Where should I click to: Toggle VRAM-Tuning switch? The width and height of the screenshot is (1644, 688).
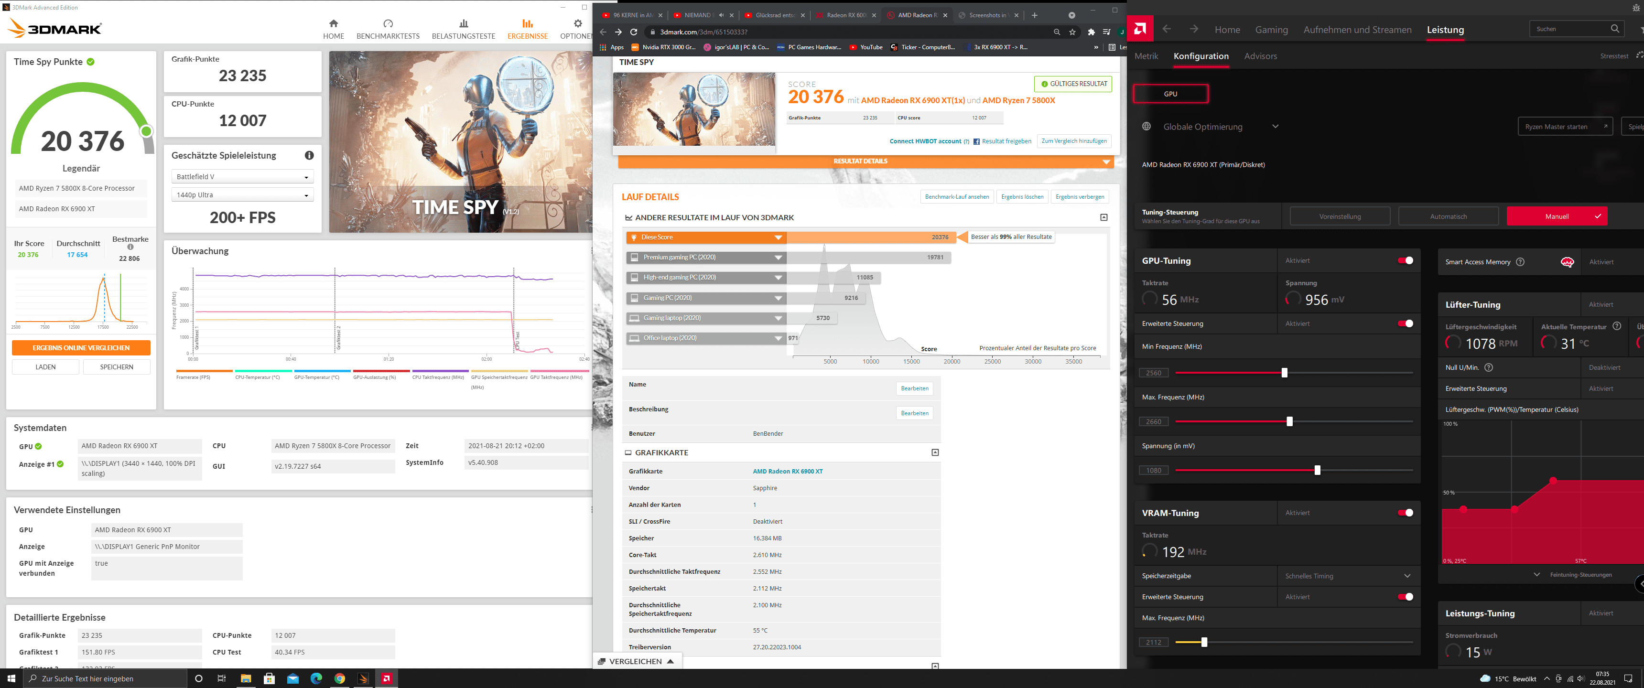click(1405, 513)
